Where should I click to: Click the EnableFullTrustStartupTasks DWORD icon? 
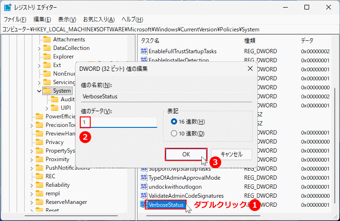coord(143,51)
